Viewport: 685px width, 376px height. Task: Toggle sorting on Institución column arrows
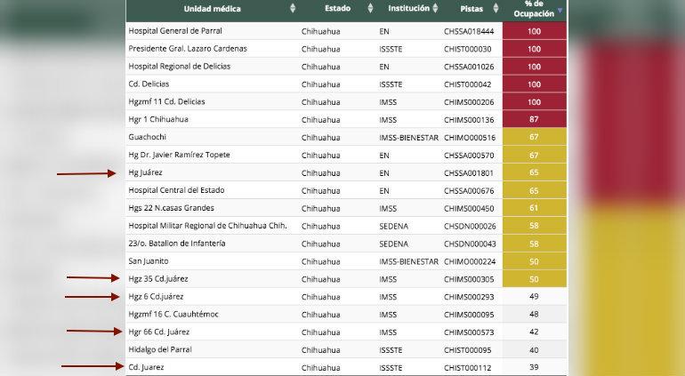[x=435, y=8]
